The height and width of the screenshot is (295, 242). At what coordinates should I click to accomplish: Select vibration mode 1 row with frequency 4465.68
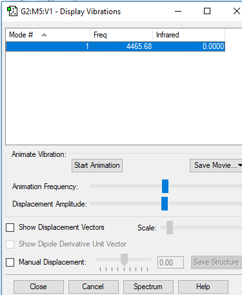pyautogui.click(x=116, y=46)
